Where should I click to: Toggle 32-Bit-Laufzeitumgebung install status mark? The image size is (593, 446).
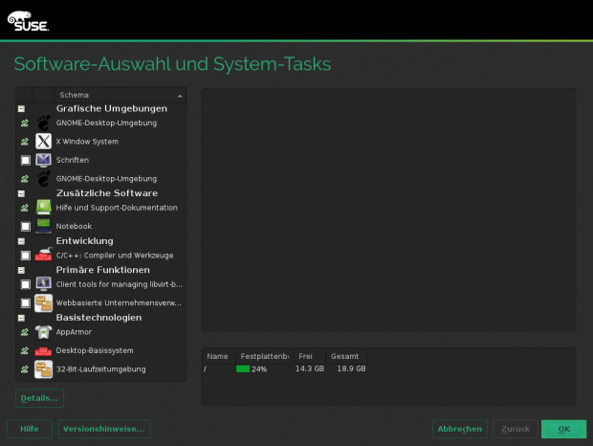tap(25, 369)
